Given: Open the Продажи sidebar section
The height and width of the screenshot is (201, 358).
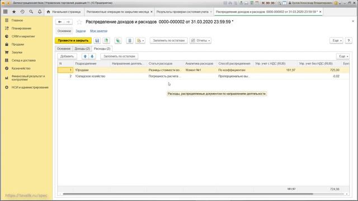Looking at the screenshot, I should click(x=18, y=44).
